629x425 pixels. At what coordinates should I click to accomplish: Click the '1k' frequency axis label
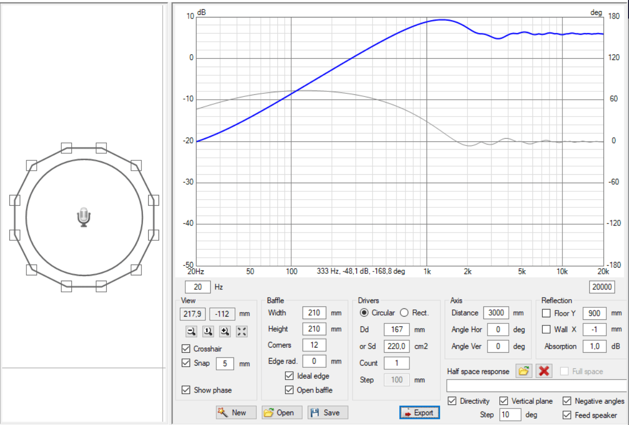(427, 271)
